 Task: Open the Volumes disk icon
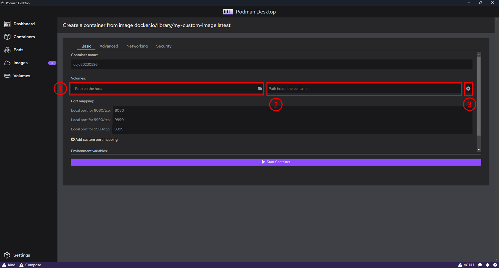coord(7,76)
